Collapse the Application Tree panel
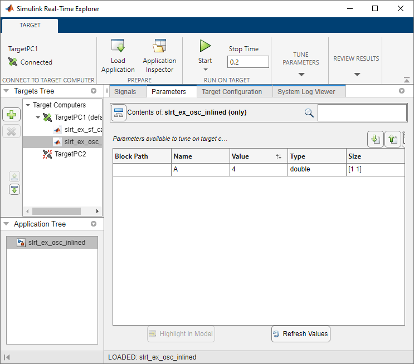414x364 pixels. (x=6, y=224)
